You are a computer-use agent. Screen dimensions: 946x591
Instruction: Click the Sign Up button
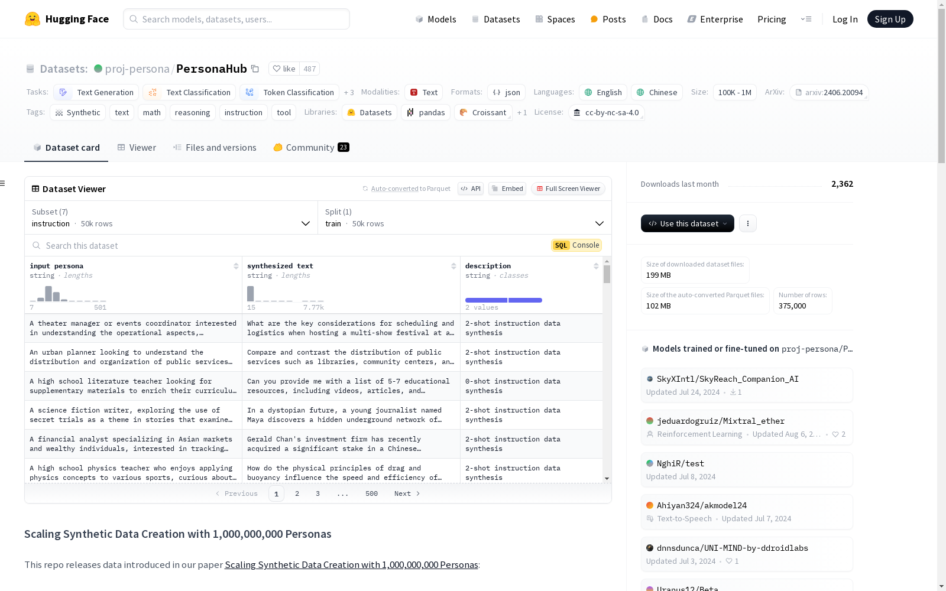890,19
